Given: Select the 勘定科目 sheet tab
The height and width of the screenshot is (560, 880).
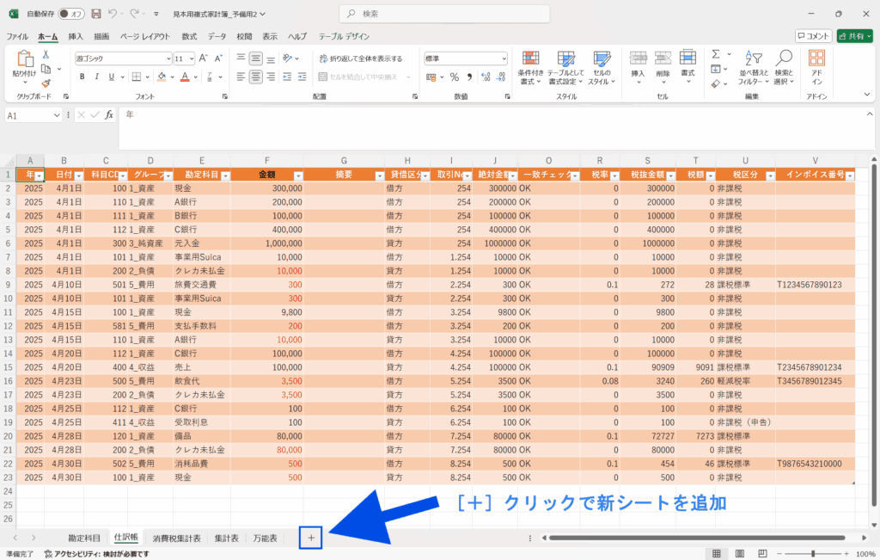Looking at the screenshot, I should pyautogui.click(x=84, y=538).
